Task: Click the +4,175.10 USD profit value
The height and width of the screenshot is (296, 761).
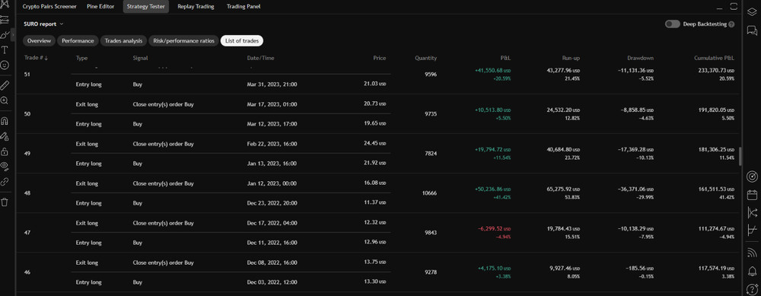Action: pyautogui.click(x=494, y=268)
